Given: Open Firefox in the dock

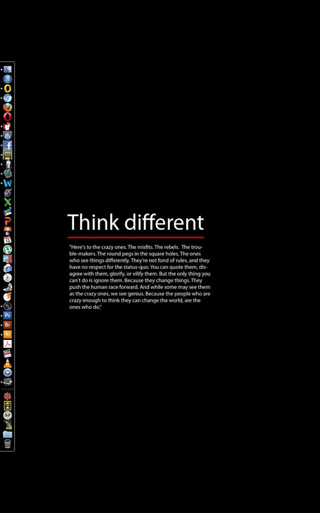Looking at the screenshot, I should [7, 107].
